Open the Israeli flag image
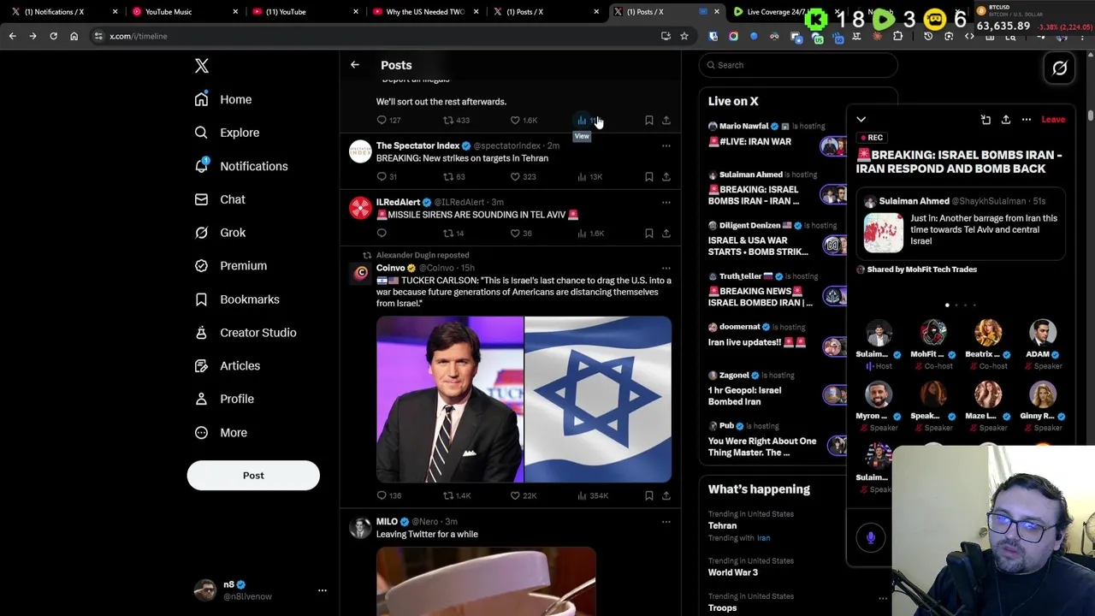 [x=598, y=400]
